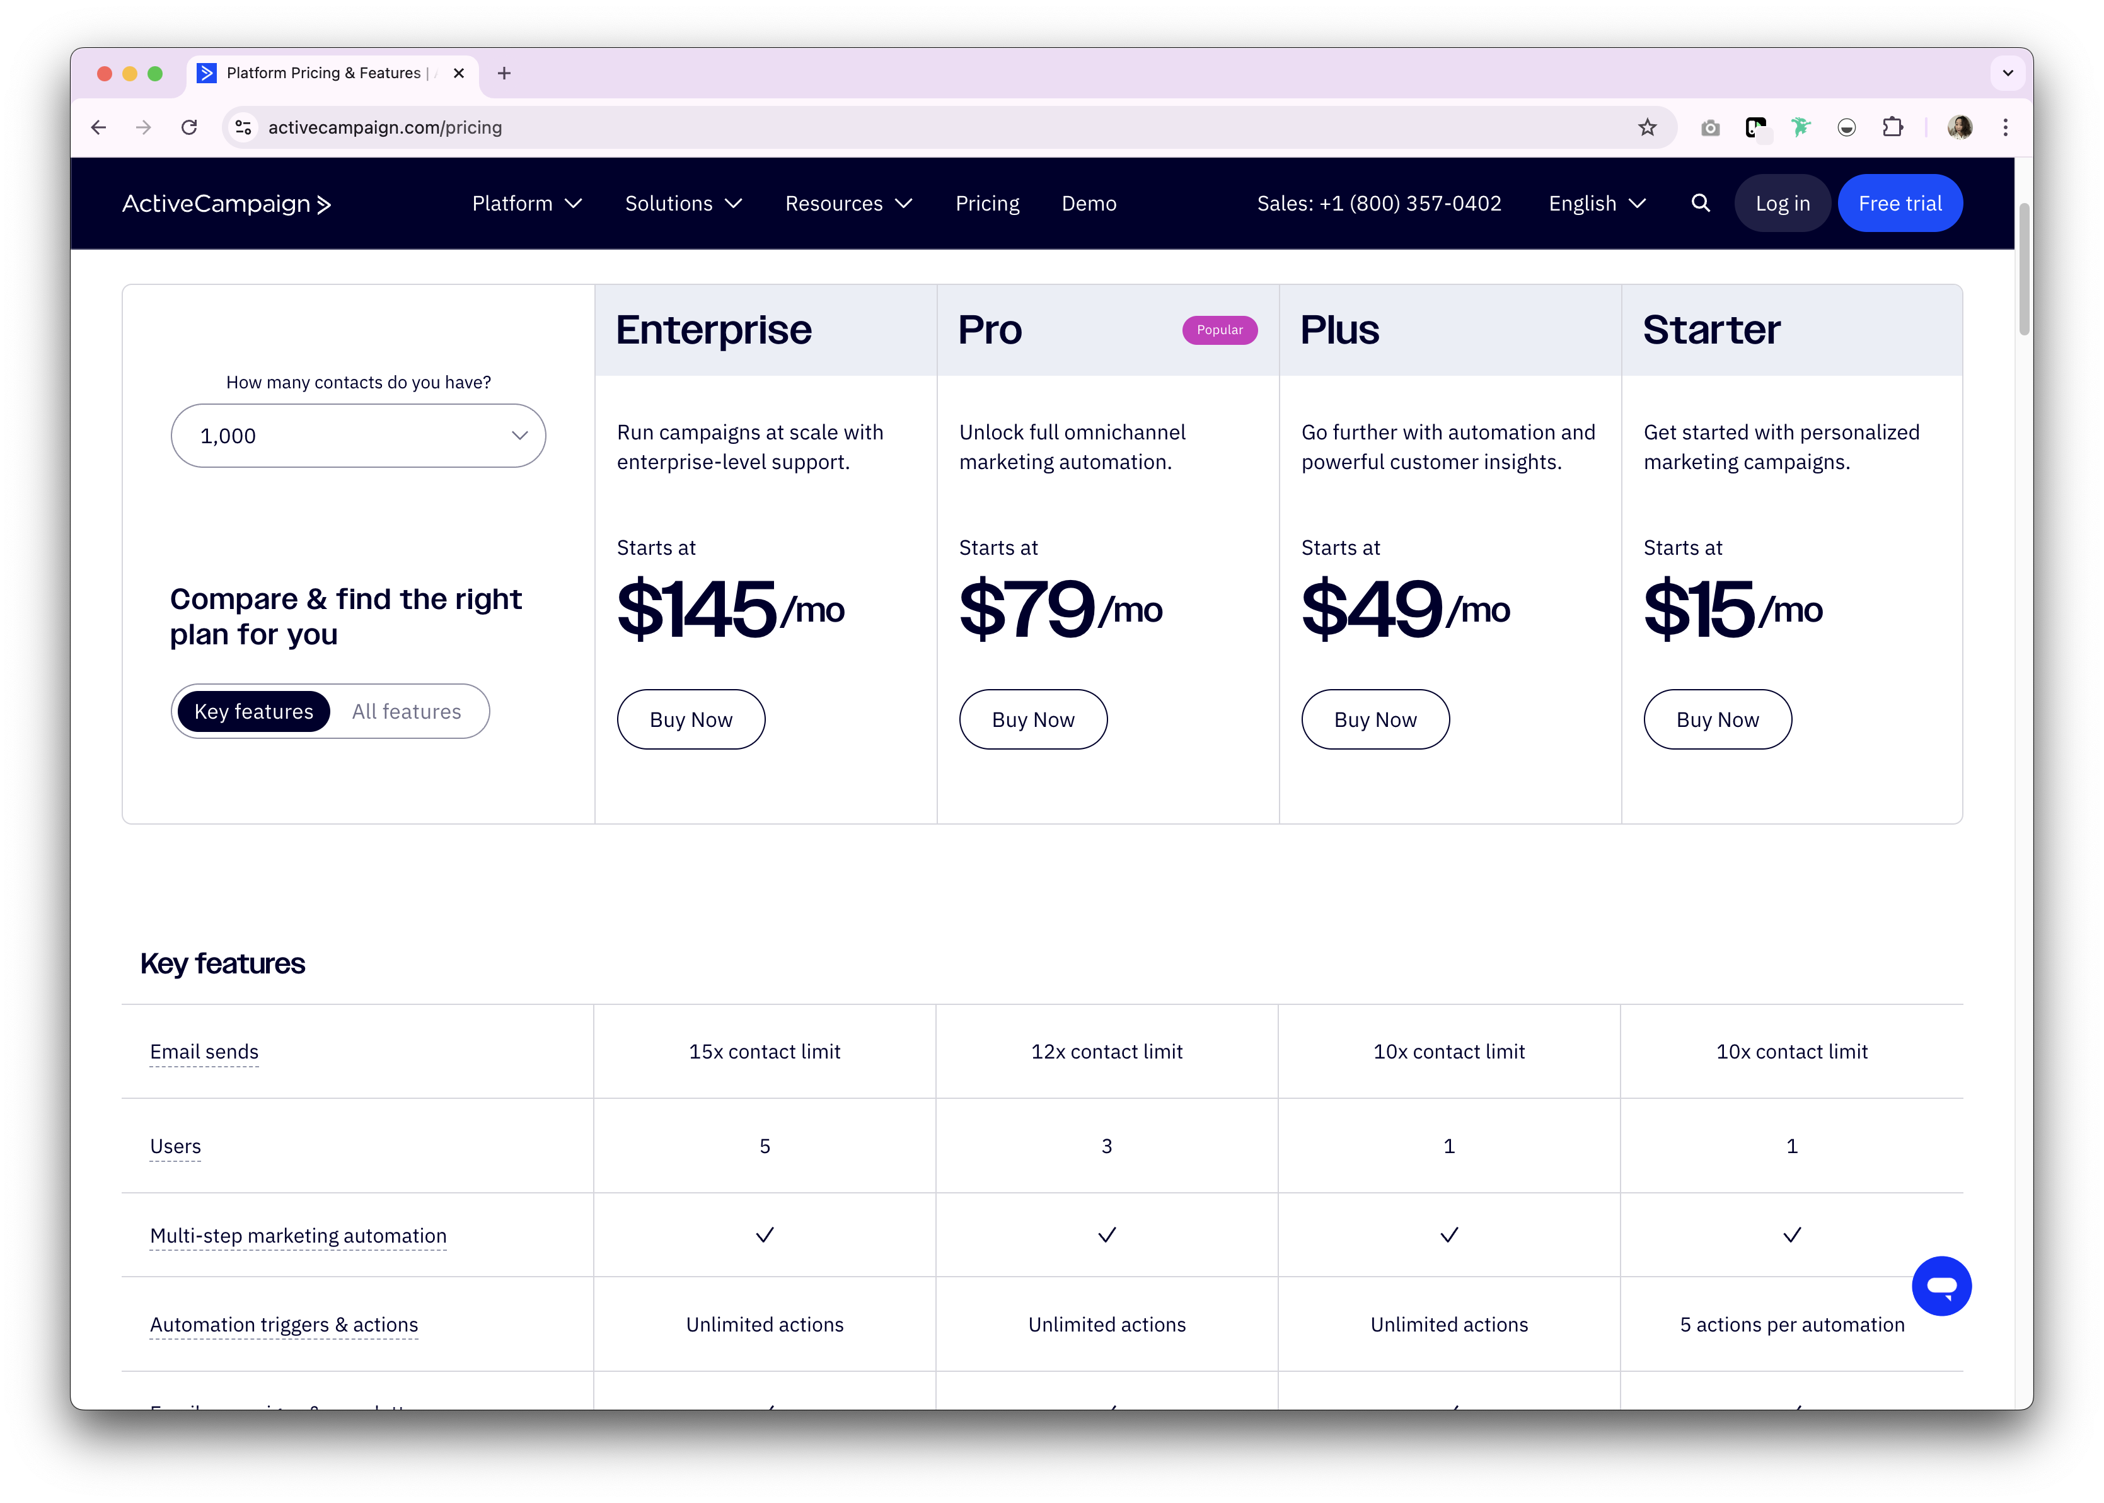Buy Now for the Starter plan
2104x1503 pixels.
click(1718, 720)
